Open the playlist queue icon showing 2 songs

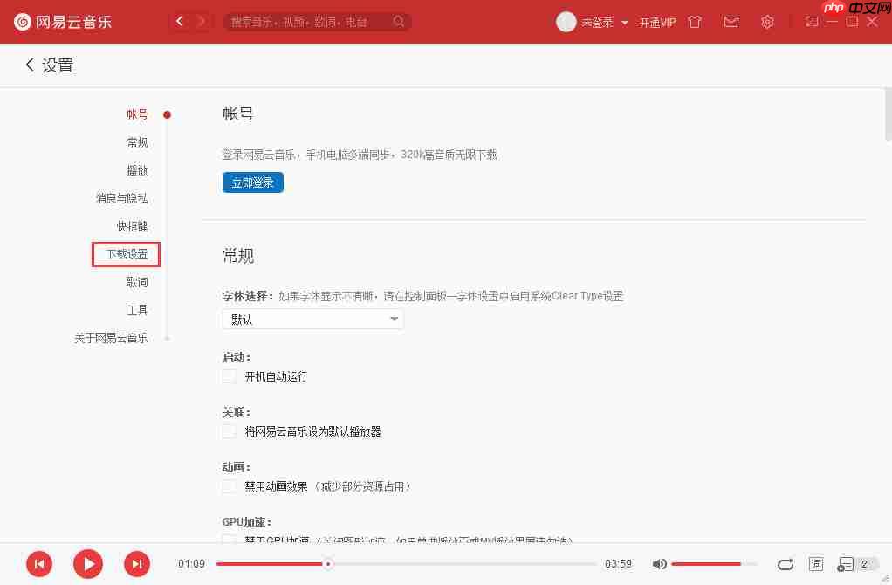click(847, 564)
